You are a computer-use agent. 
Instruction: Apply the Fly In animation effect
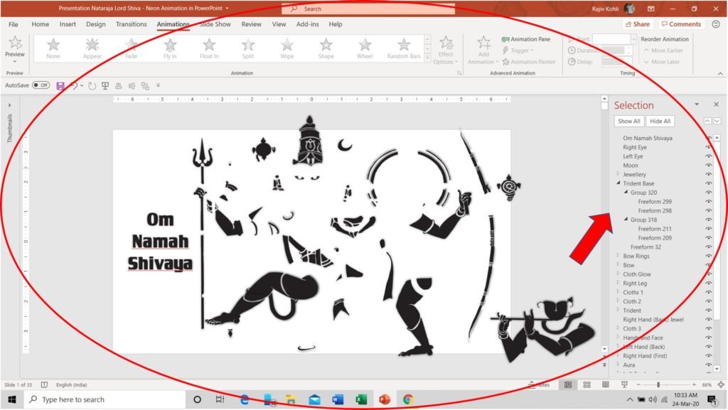[170, 48]
